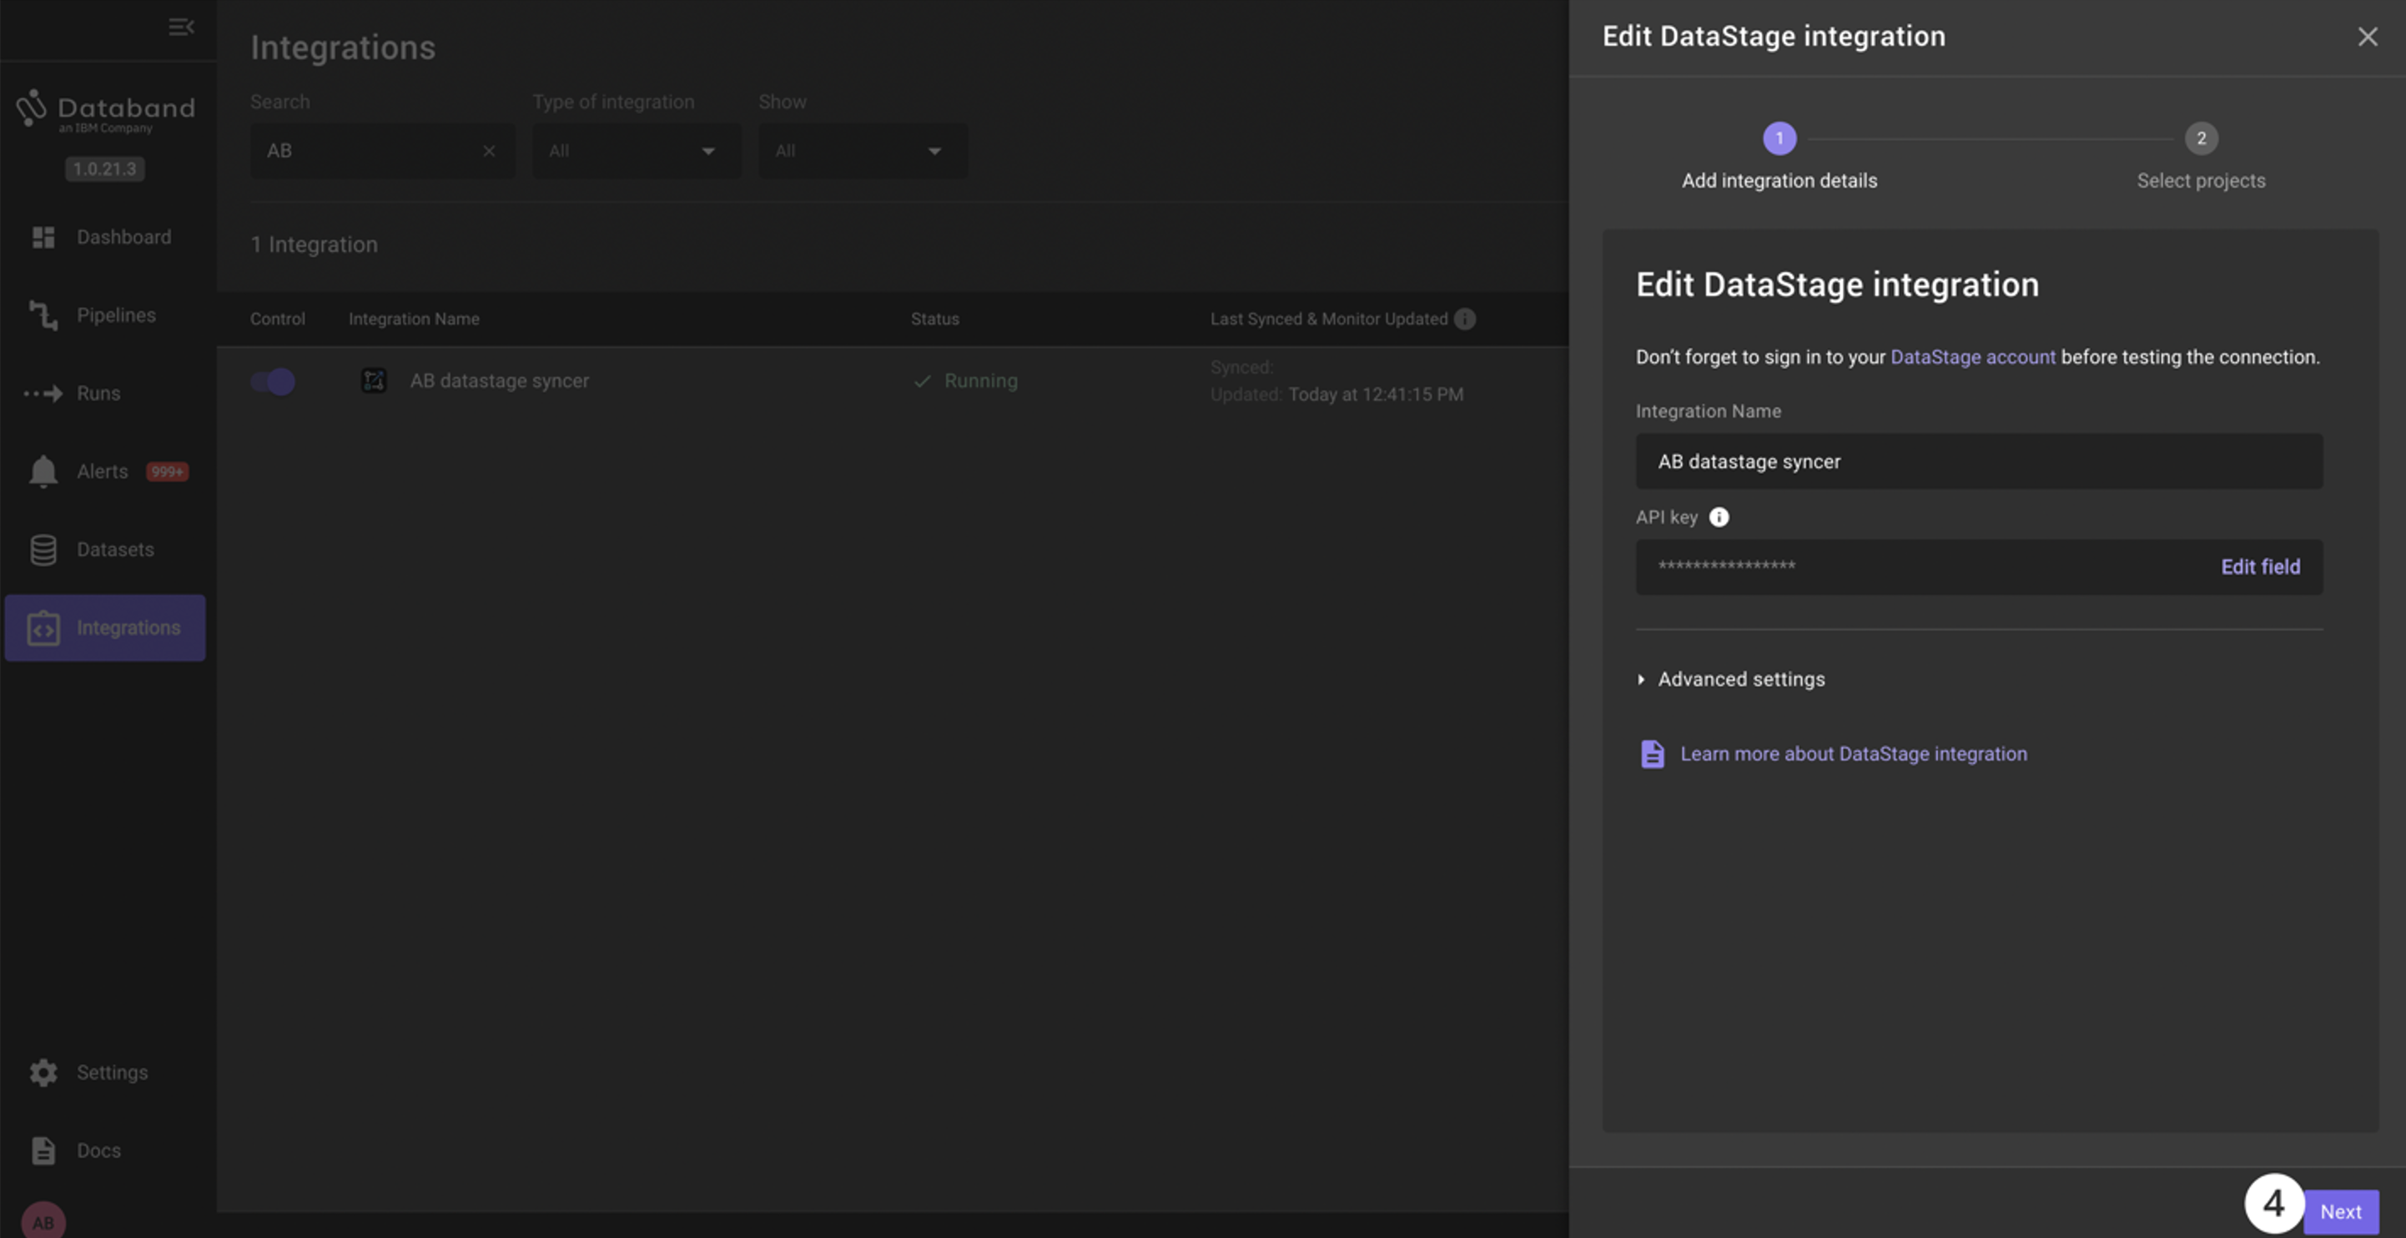Click the Integration Name input field
The height and width of the screenshot is (1238, 2406).
coord(1978,461)
